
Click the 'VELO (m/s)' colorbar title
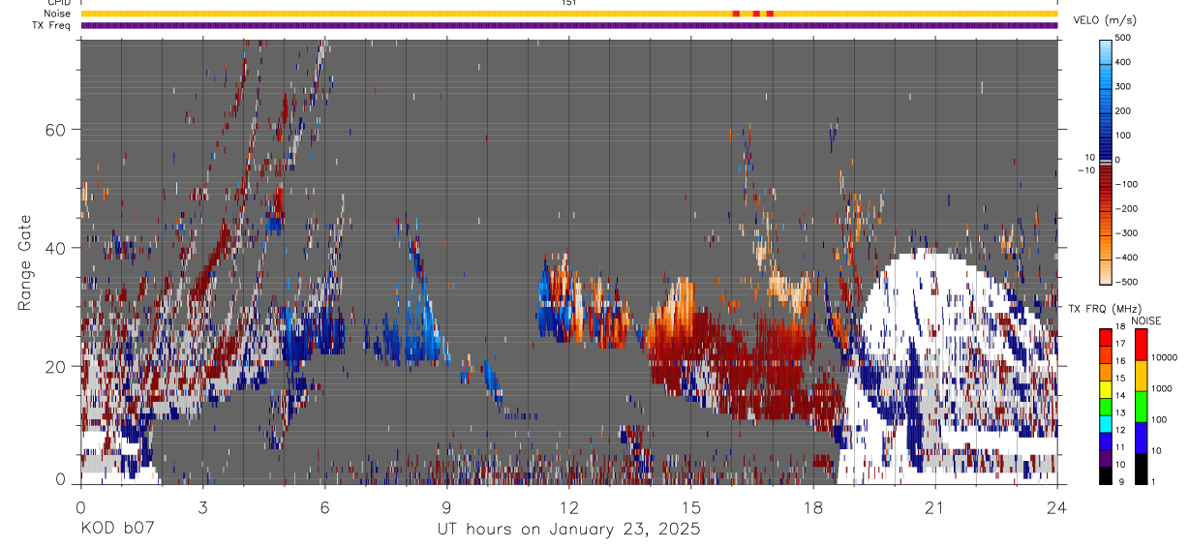[1105, 20]
